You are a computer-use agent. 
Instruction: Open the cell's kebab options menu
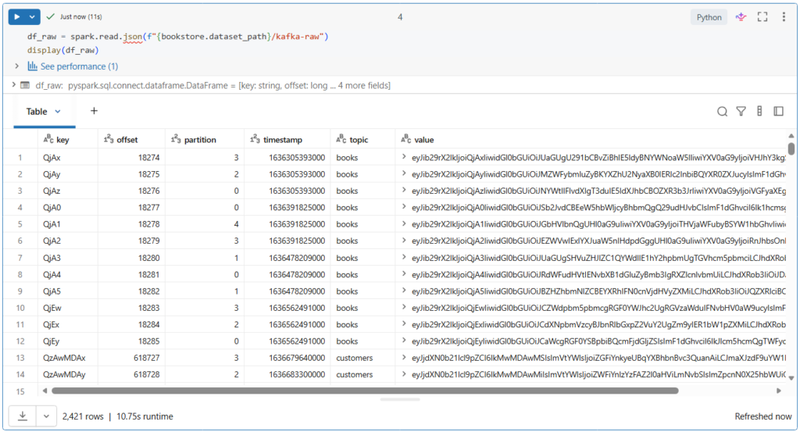tap(783, 17)
